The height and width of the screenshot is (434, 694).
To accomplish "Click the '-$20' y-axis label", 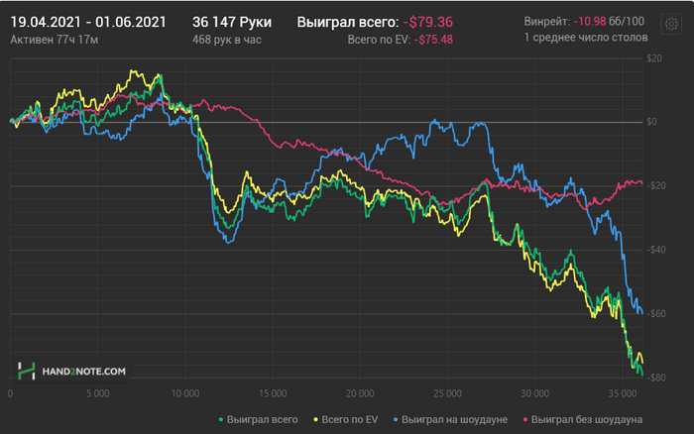I will coord(655,185).
